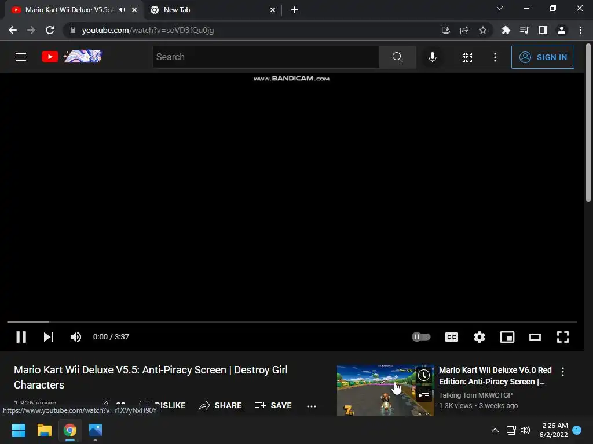This screenshot has height=444, width=593.
Task: Skip to the next video
Action: point(49,337)
